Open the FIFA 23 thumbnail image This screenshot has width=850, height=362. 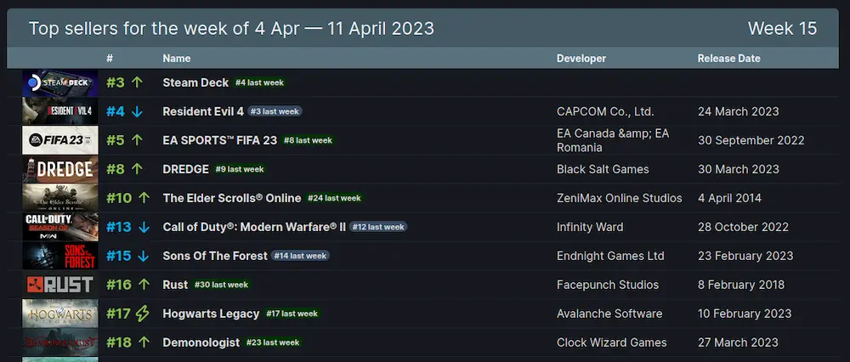point(60,140)
